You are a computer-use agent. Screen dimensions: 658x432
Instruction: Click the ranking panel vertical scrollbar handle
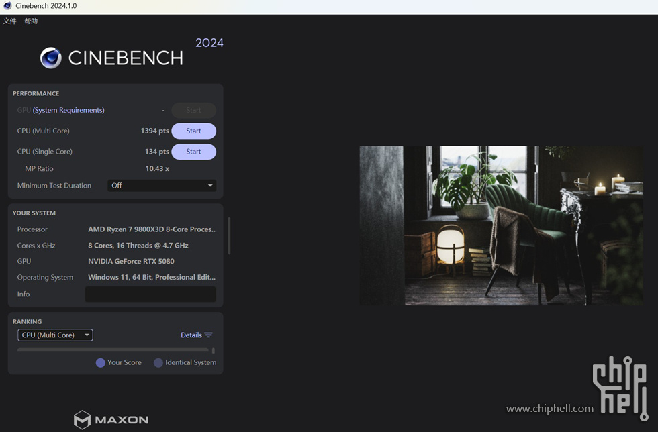click(214, 350)
